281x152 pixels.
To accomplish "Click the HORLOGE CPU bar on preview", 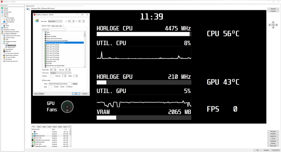I will click(144, 34).
